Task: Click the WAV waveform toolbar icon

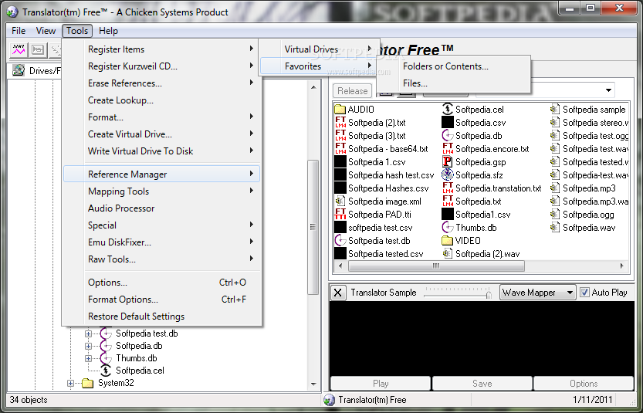Action: pos(18,50)
